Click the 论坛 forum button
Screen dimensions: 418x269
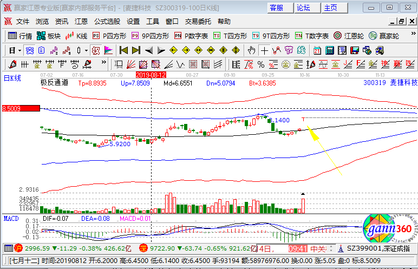tap(308, 8)
